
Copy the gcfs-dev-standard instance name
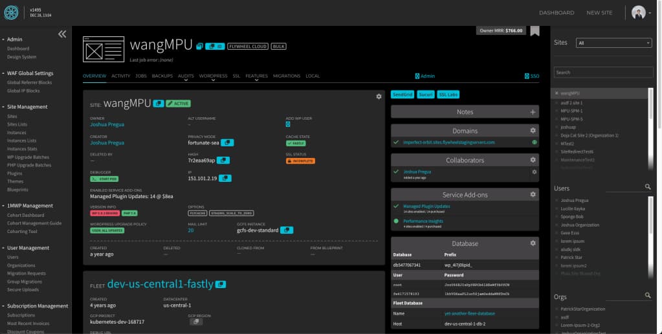[x=287, y=230]
